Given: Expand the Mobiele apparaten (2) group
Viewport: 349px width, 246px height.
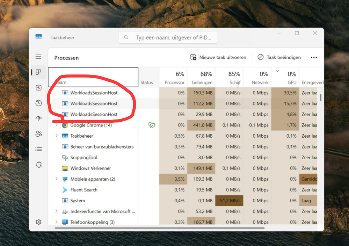Looking at the screenshot, I should click(x=57, y=179).
